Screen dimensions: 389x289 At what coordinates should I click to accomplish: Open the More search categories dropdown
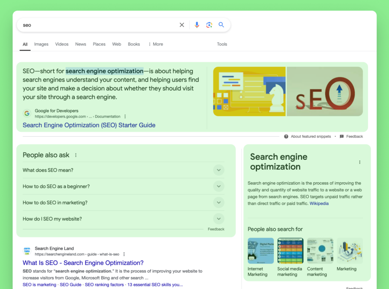156,44
